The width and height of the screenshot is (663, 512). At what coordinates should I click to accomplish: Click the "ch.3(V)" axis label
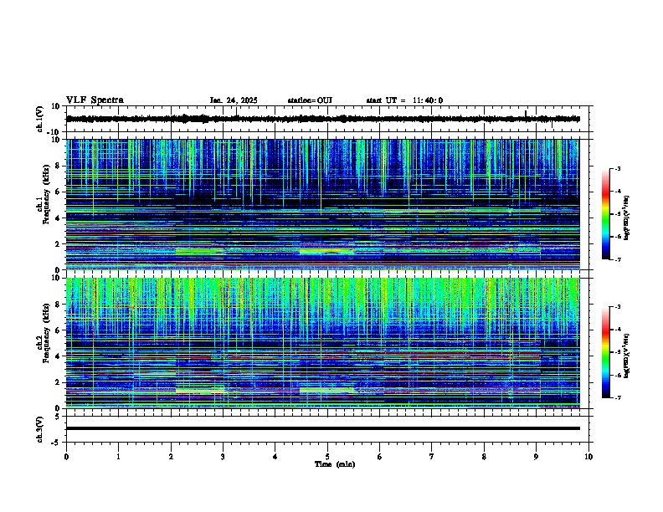pos(39,429)
